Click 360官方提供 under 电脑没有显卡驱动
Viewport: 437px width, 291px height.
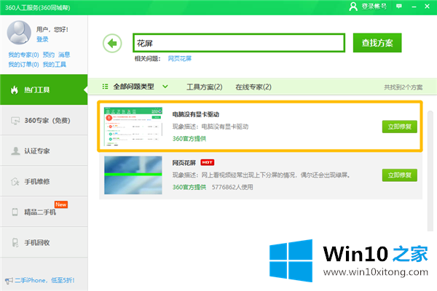(189, 139)
